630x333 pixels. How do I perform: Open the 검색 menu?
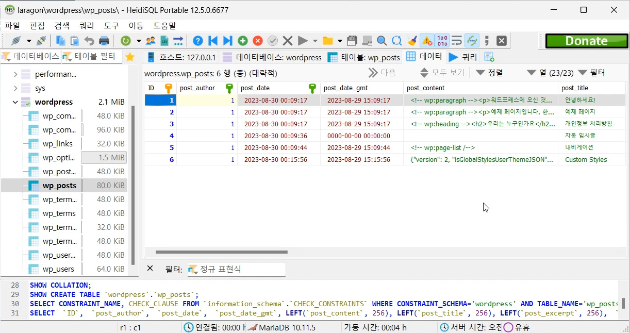62,25
